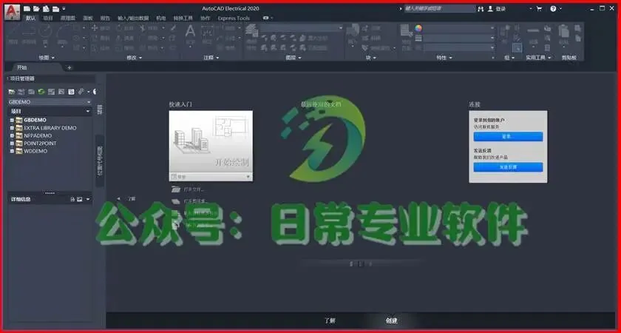Expand the GBDEMO project node
This screenshot has width=621, height=333.
click(12, 120)
